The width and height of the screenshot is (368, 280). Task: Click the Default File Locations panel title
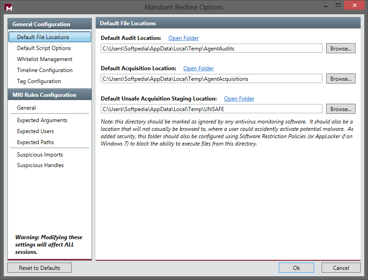[128, 23]
